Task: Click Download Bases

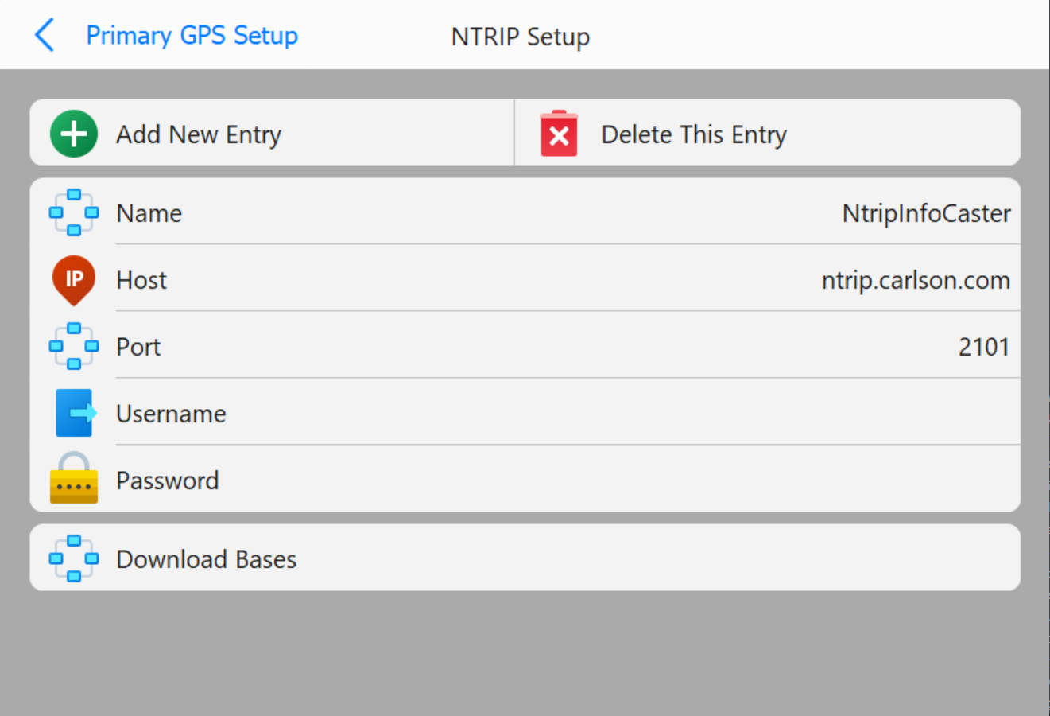Action: click(525, 558)
